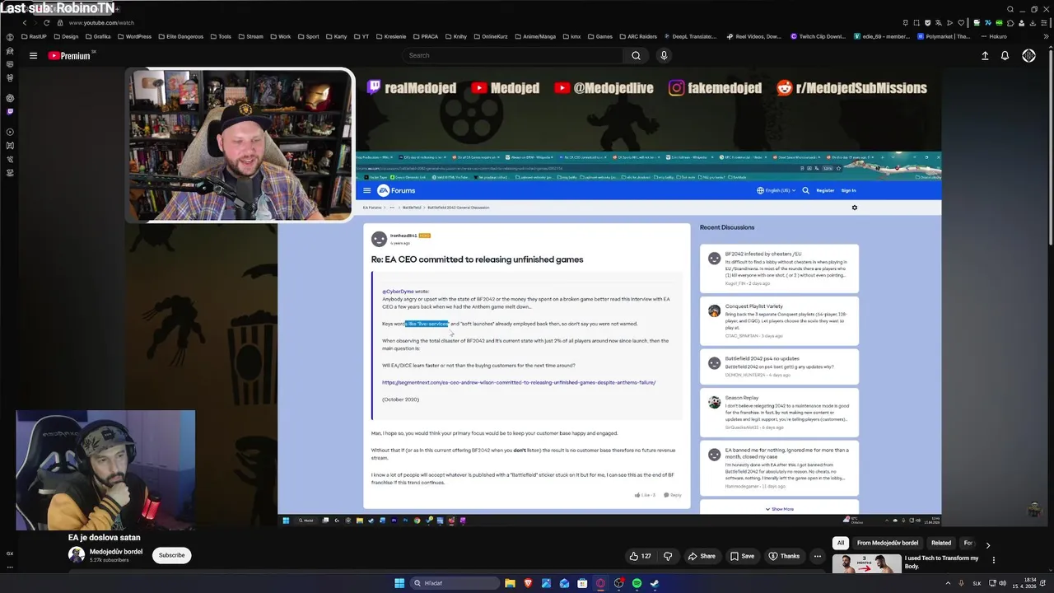Open the browser tab search icon
This screenshot has height=593, width=1054.
pyautogui.click(x=1010, y=9)
